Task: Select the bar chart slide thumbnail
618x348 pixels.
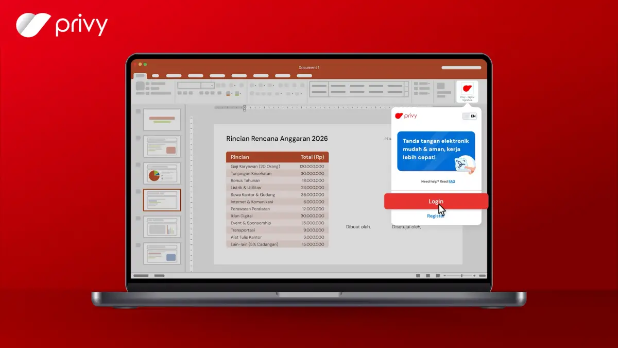Action: [x=162, y=227]
